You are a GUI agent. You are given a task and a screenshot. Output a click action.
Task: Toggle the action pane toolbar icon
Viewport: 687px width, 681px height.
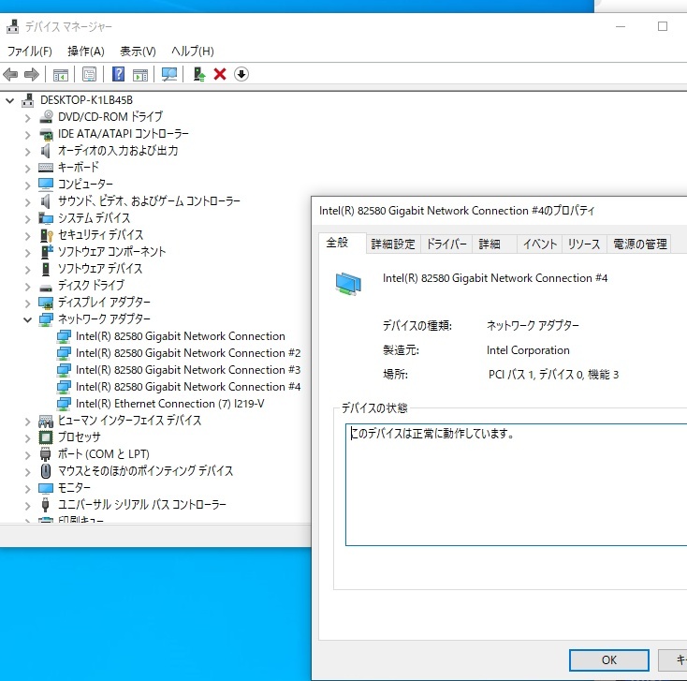pos(140,75)
